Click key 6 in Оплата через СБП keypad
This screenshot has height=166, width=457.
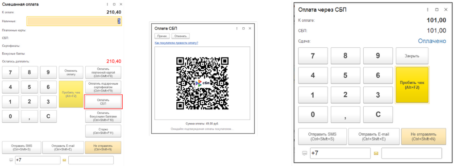click(378, 75)
